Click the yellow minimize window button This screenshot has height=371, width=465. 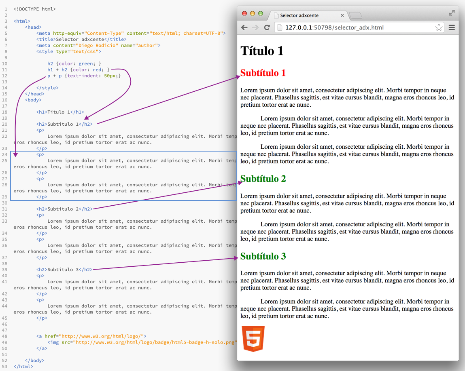pos(253,13)
